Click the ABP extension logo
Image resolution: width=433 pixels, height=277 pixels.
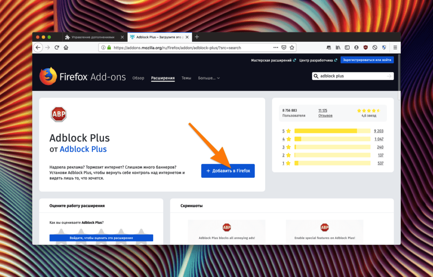tap(58, 114)
